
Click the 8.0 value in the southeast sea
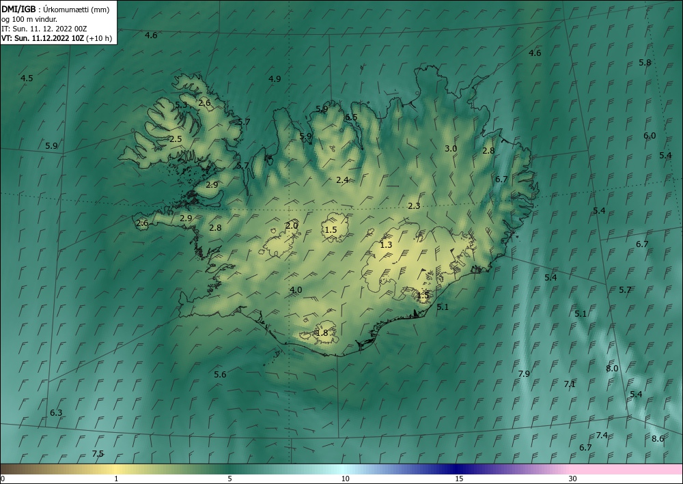612,368
